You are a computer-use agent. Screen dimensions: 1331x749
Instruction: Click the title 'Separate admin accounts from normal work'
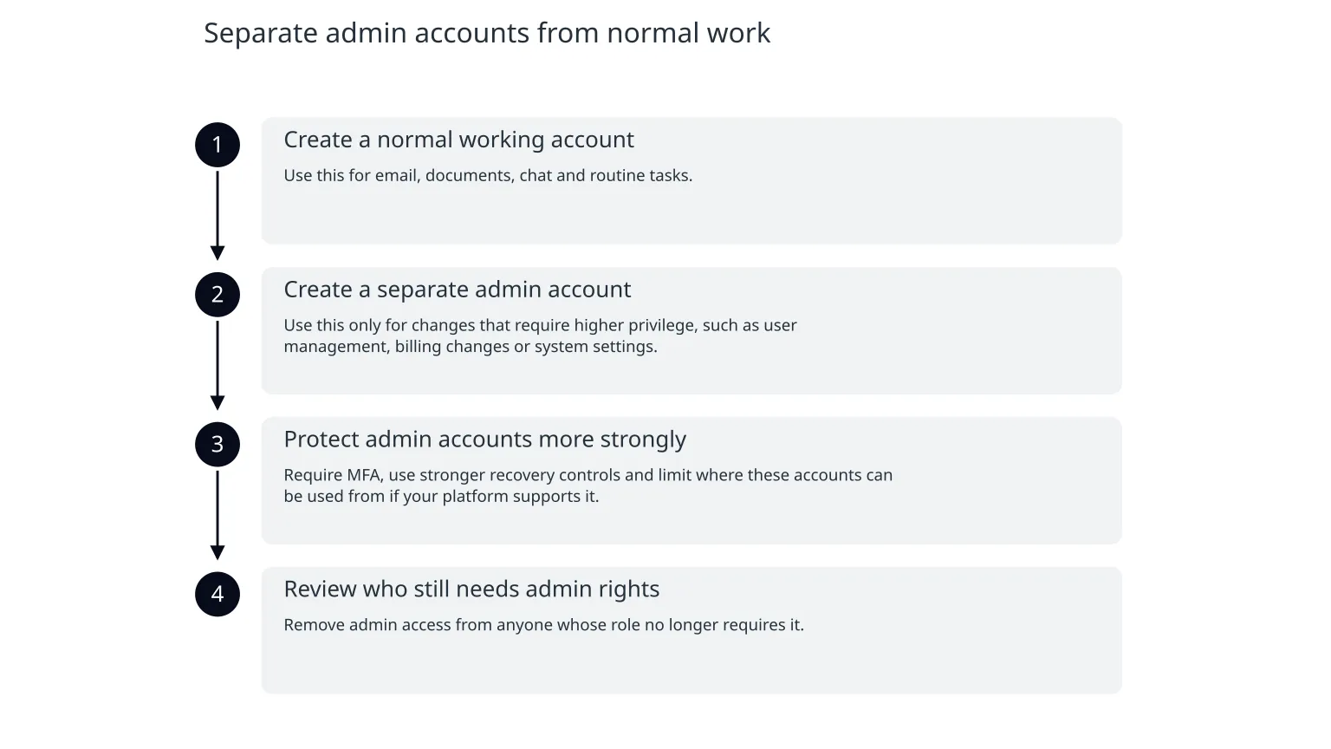click(x=487, y=33)
